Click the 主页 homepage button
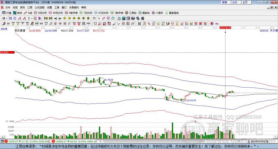 [247, 2]
